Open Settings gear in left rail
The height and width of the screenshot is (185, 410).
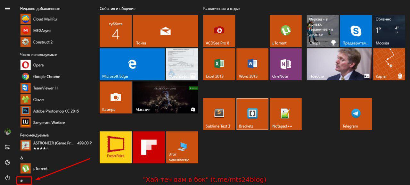pyautogui.click(x=8, y=162)
